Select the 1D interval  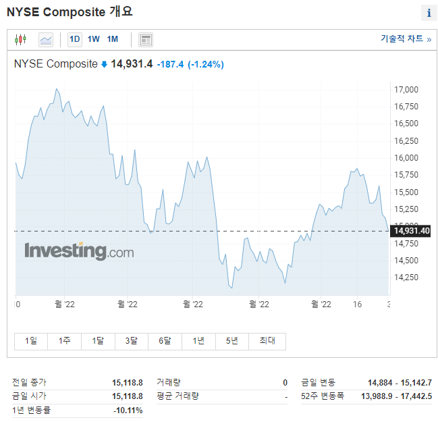(x=75, y=39)
